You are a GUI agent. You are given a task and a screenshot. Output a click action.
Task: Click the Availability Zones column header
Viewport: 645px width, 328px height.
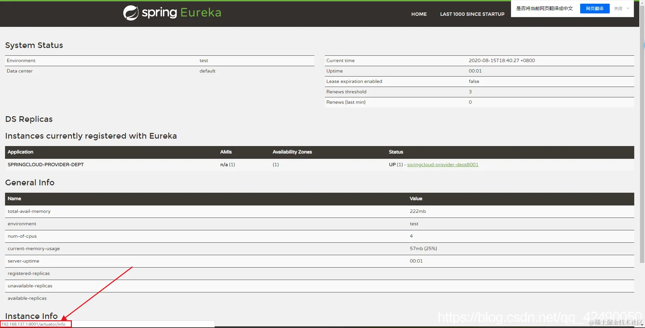pos(292,152)
